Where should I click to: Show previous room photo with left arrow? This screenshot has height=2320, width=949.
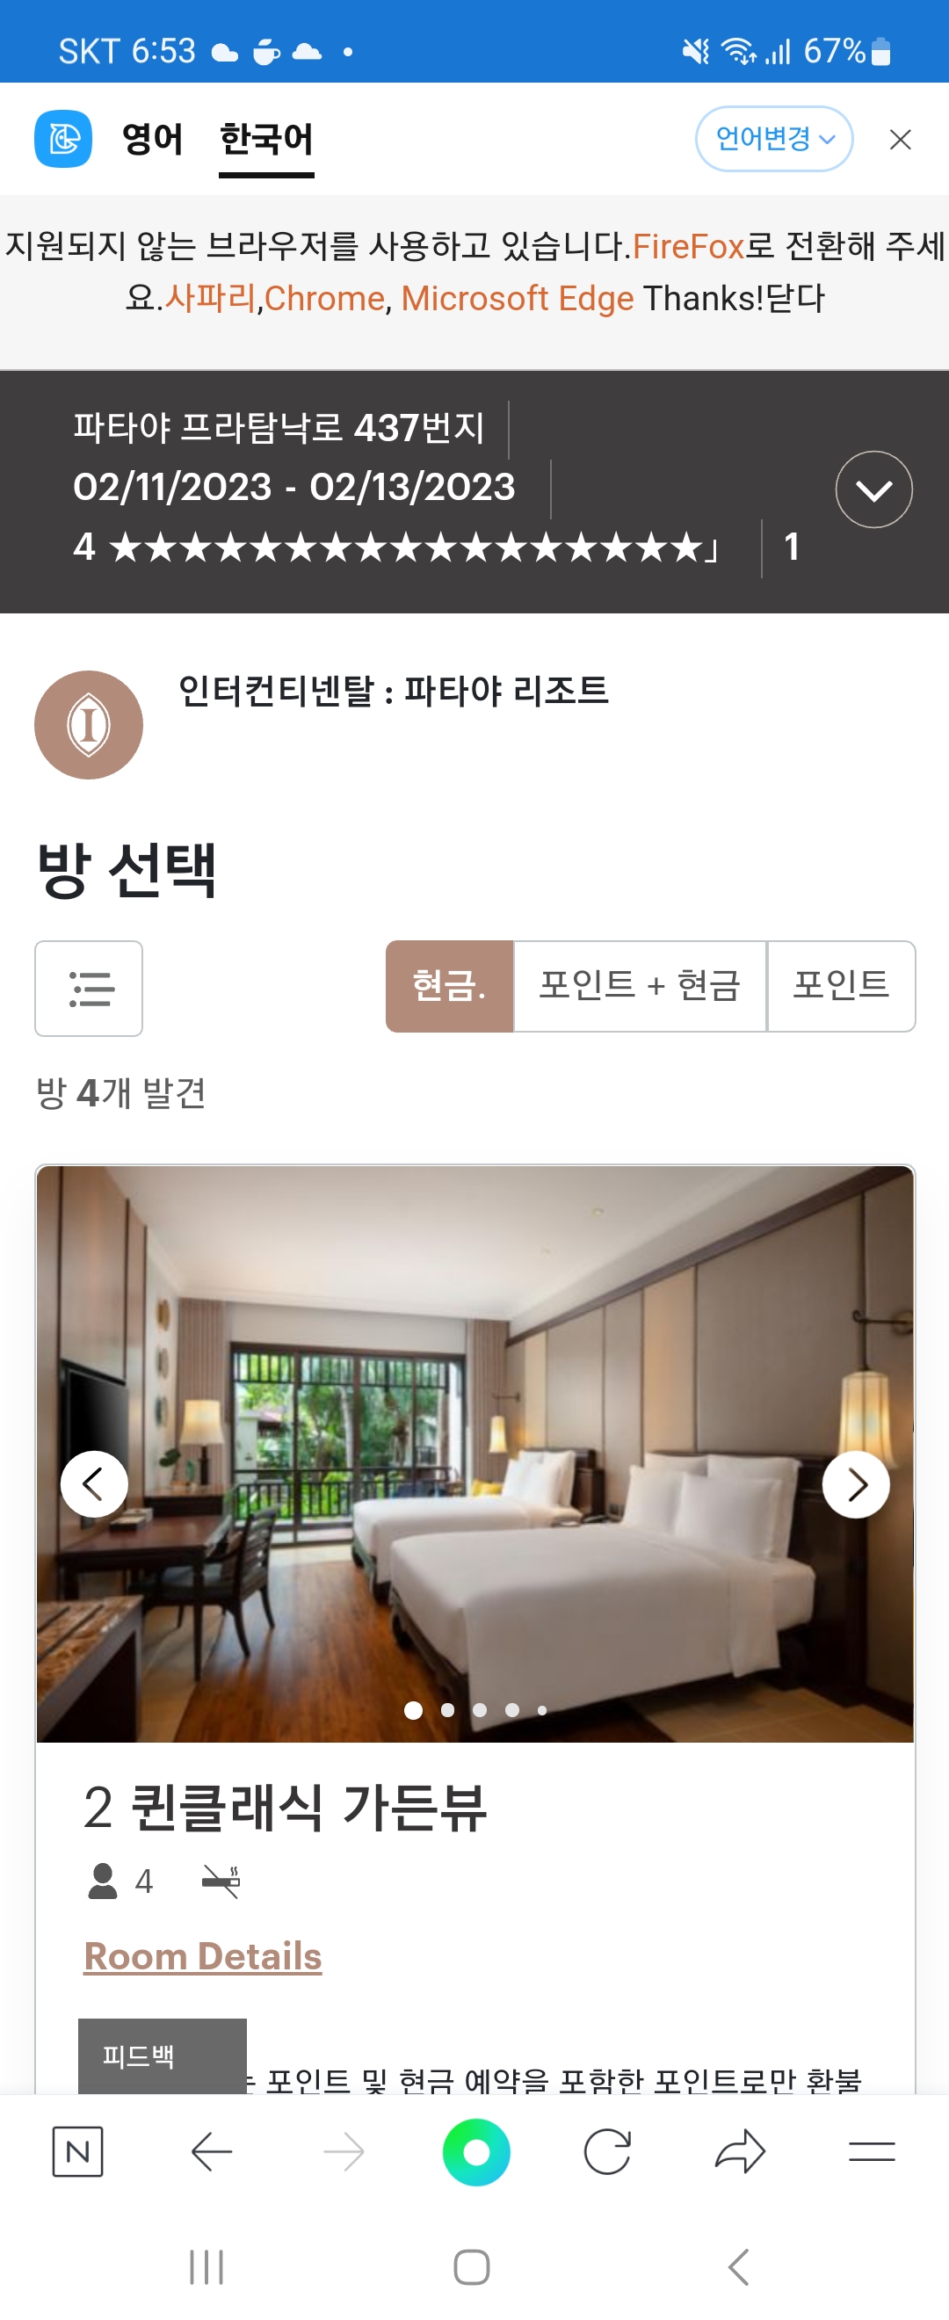[94, 1483]
